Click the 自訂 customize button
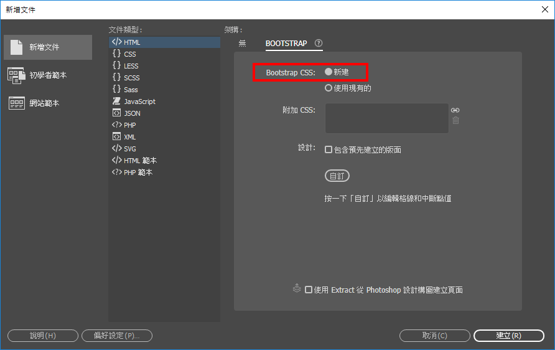 tap(337, 176)
